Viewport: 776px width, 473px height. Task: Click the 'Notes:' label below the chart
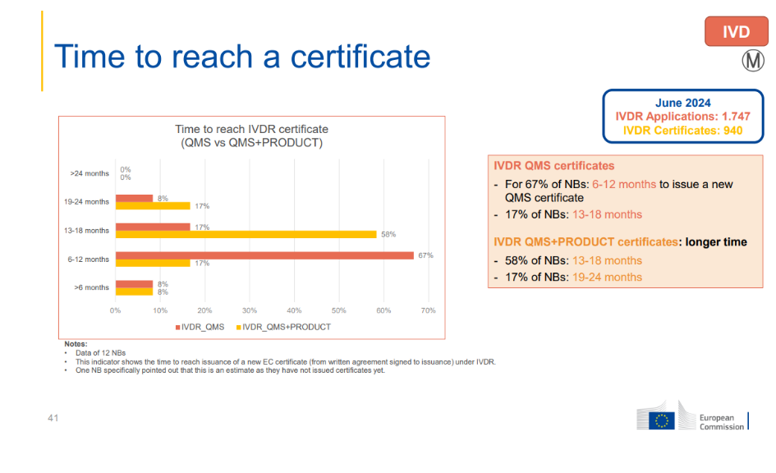(76, 344)
